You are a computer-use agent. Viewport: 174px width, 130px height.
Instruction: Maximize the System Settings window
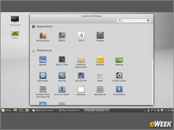coord(147,16)
